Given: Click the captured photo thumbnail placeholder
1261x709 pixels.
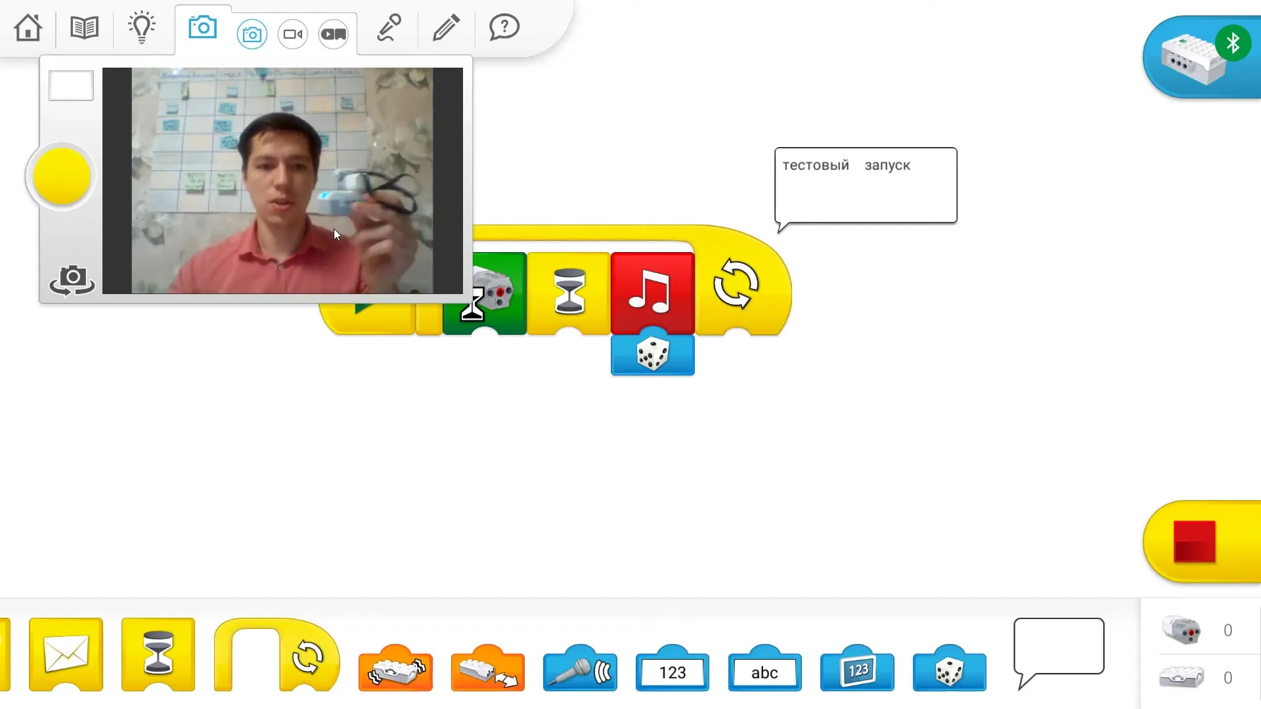Looking at the screenshot, I should (71, 85).
